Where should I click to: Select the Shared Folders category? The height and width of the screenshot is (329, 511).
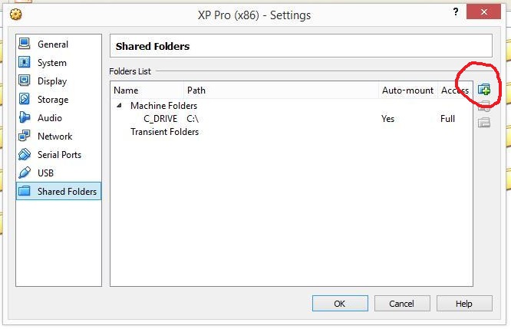coord(67,192)
